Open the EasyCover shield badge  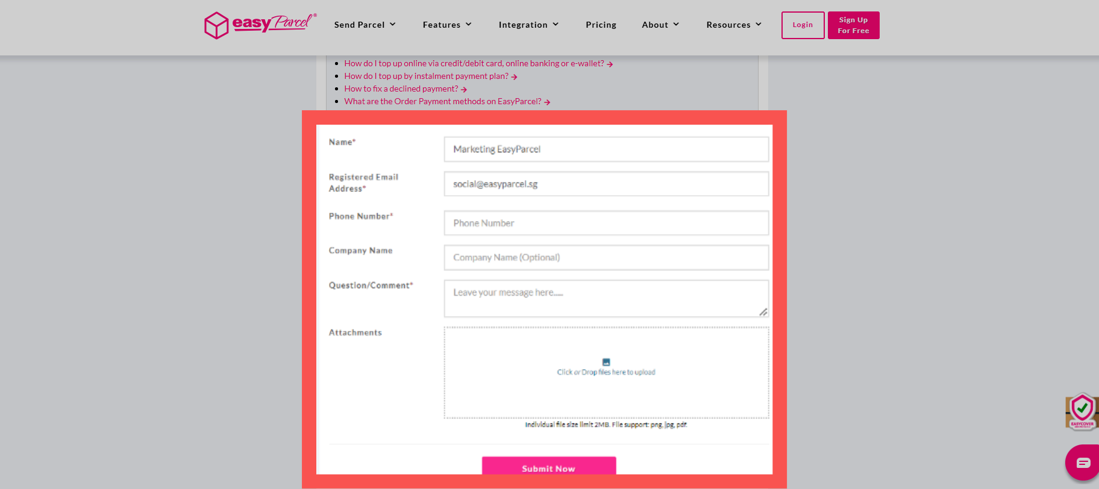[x=1082, y=411]
